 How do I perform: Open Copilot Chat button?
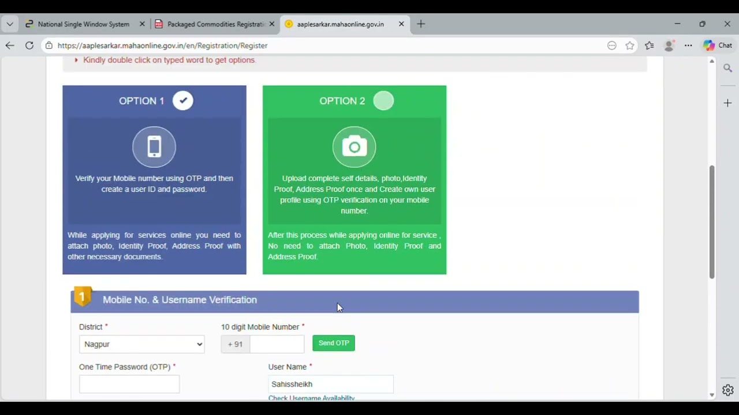[718, 46]
